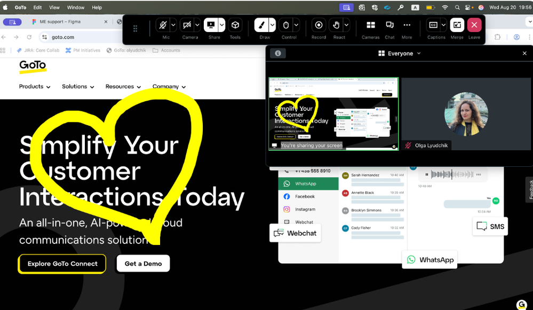The height and width of the screenshot is (310, 533).
Task: Click the React hand icon
Action: pyautogui.click(x=336, y=25)
